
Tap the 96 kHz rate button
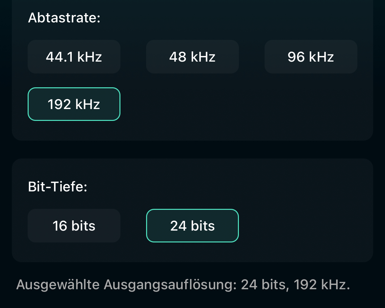311,57
